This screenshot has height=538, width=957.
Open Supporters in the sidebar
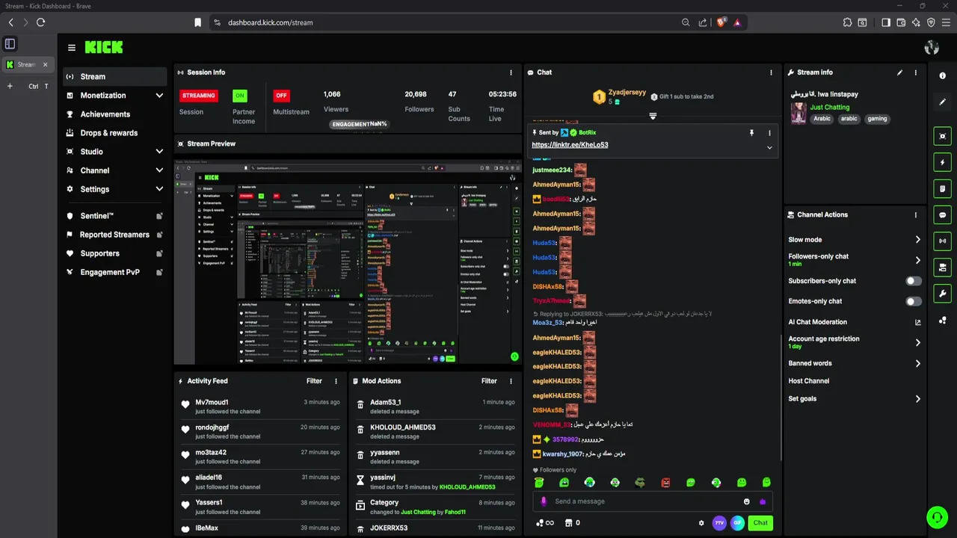(114, 253)
